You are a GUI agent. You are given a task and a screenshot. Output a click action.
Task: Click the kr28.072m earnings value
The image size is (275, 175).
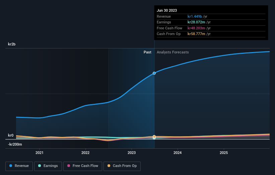pos(196,22)
